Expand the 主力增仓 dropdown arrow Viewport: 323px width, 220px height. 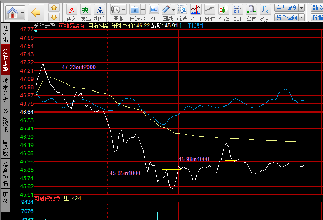point(302,8)
